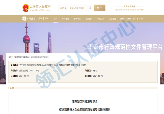Open the 政务公开 menu item
This screenshot has height=114, width=164.
(89, 19)
